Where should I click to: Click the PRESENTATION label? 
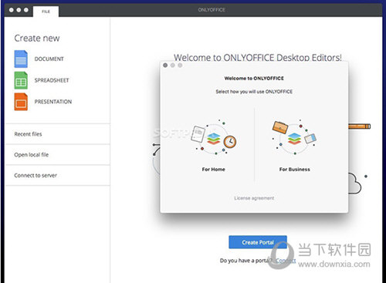click(x=53, y=102)
